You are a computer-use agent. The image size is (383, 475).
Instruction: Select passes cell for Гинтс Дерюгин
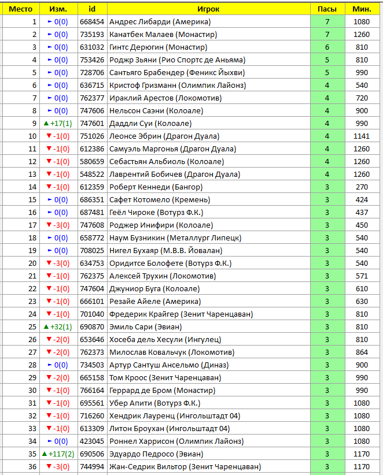327,47
